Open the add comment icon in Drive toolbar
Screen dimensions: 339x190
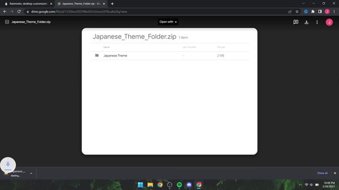(x=296, y=22)
